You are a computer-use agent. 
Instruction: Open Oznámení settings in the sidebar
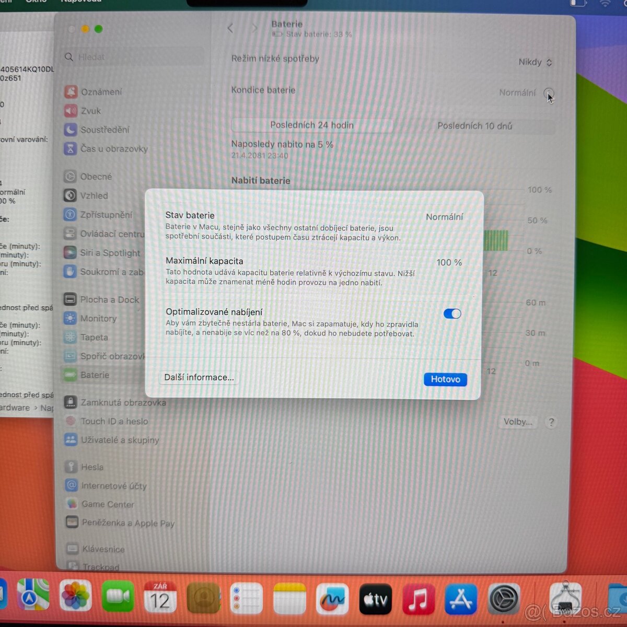(x=101, y=91)
